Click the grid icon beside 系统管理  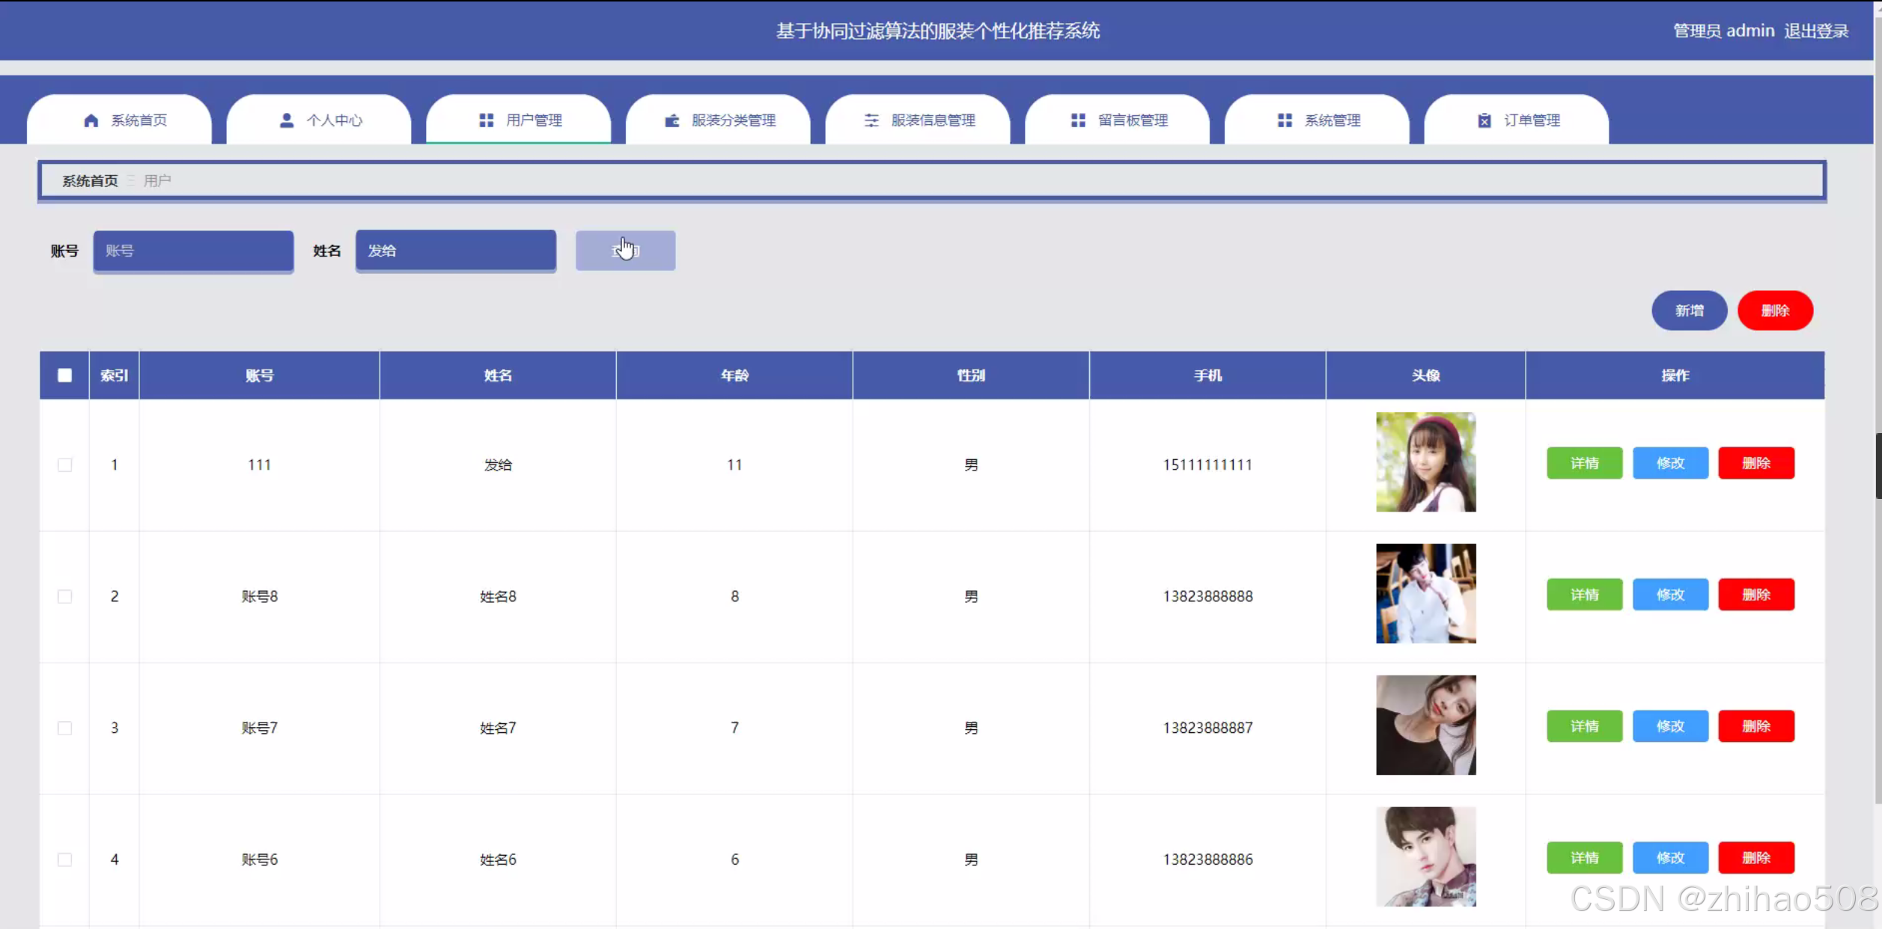(1285, 120)
